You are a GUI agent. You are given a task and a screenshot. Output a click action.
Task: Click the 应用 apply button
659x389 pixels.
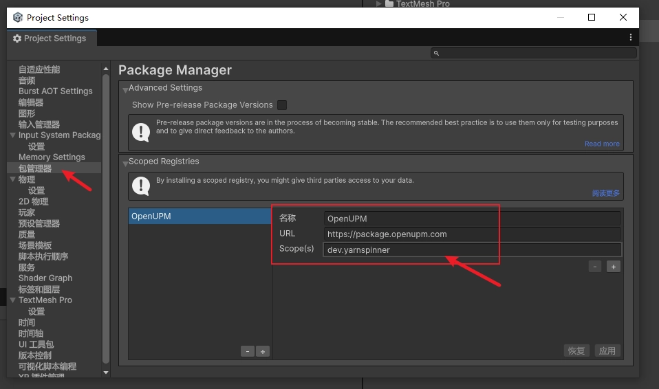point(607,351)
